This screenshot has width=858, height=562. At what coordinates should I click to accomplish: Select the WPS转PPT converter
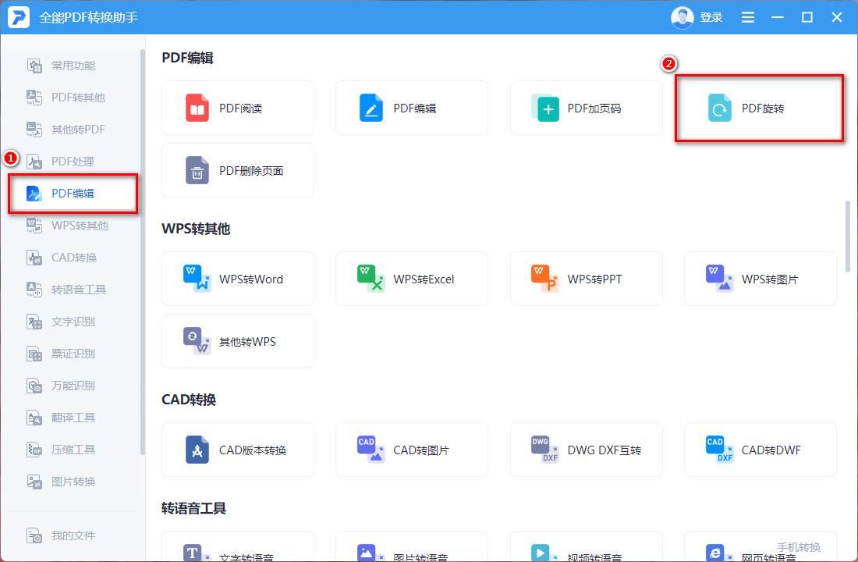tap(586, 279)
